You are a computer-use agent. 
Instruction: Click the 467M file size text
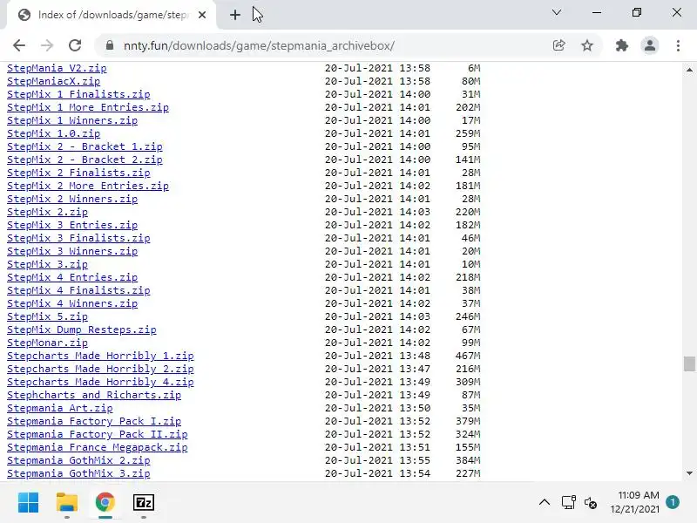click(468, 356)
